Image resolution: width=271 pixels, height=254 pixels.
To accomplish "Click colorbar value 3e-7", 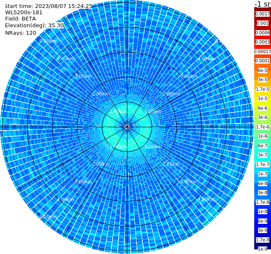I will click(x=263, y=155).
